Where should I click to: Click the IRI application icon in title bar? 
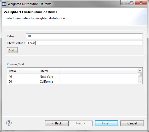pyautogui.click(x=4, y=4)
